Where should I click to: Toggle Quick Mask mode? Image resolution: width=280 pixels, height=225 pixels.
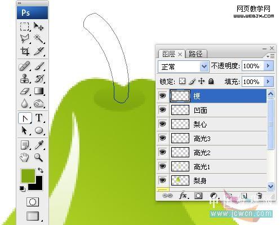click(33, 202)
